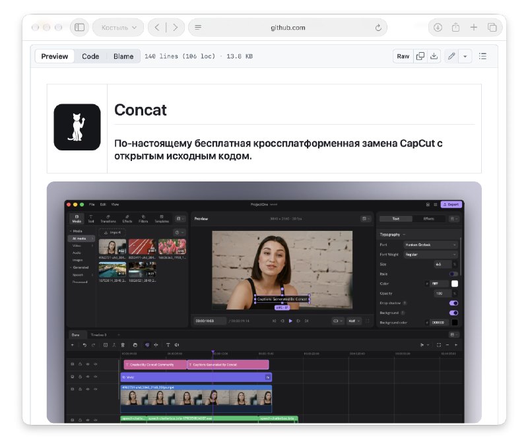Image resolution: width=528 pixels, height=446 pixels.
Task: Skip to start of preview
Action: [274, 321]
